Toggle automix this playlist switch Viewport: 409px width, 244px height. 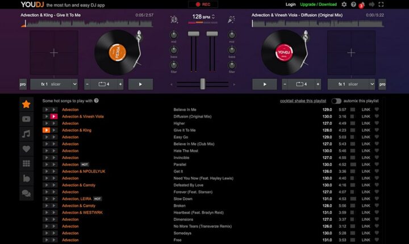[337, 100]
